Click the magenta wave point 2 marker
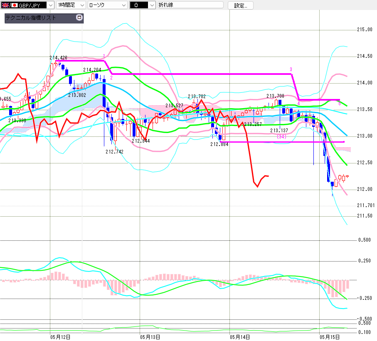 111,78
